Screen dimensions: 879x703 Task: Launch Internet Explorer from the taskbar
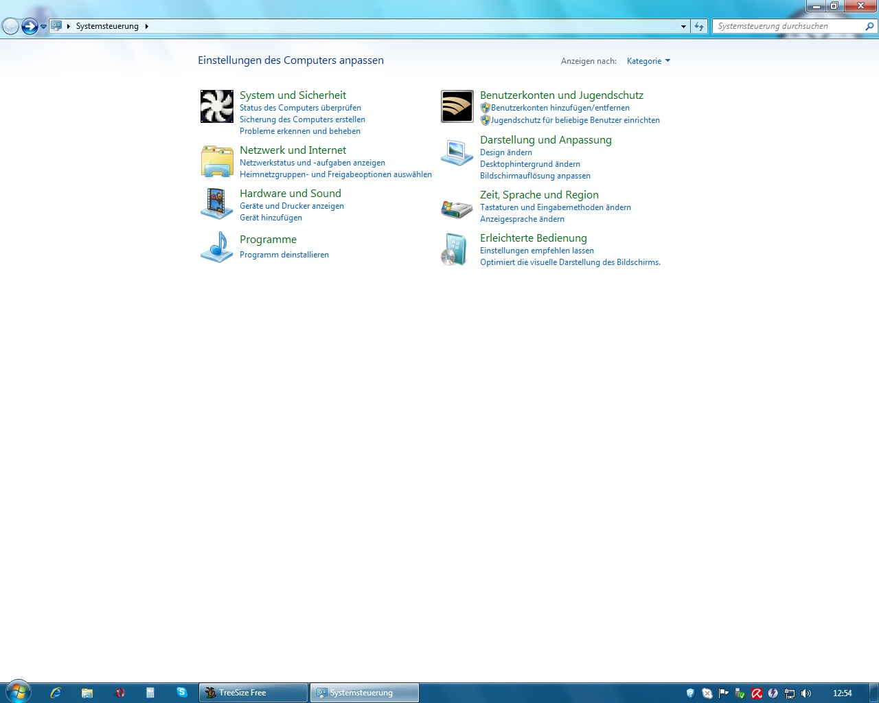[x=56, y=693]
